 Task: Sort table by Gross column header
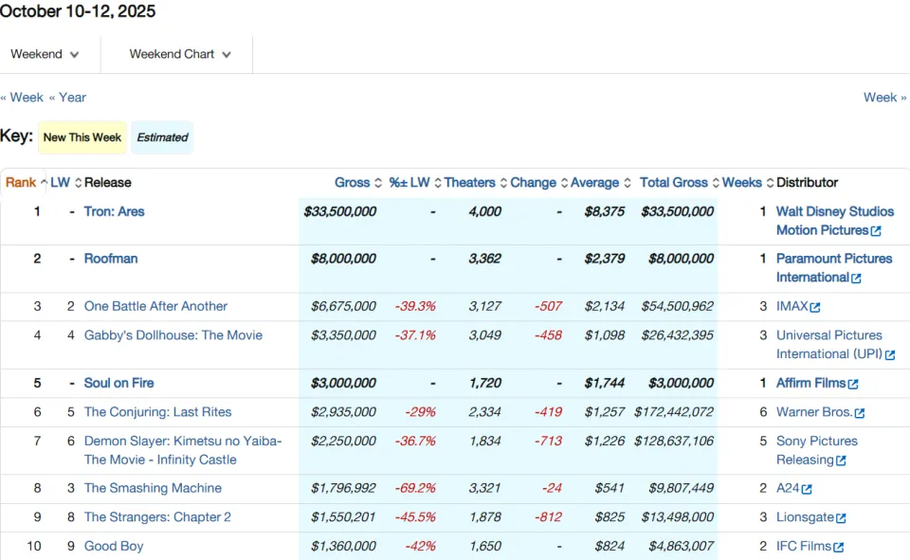point(353,183)
